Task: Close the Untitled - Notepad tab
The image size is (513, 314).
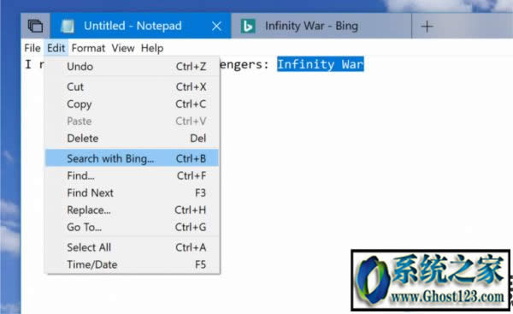Action: [x=216, y=26]
